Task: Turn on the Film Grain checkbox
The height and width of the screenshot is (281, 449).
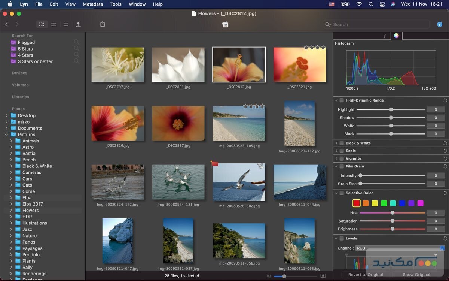Action: [342, 166]
